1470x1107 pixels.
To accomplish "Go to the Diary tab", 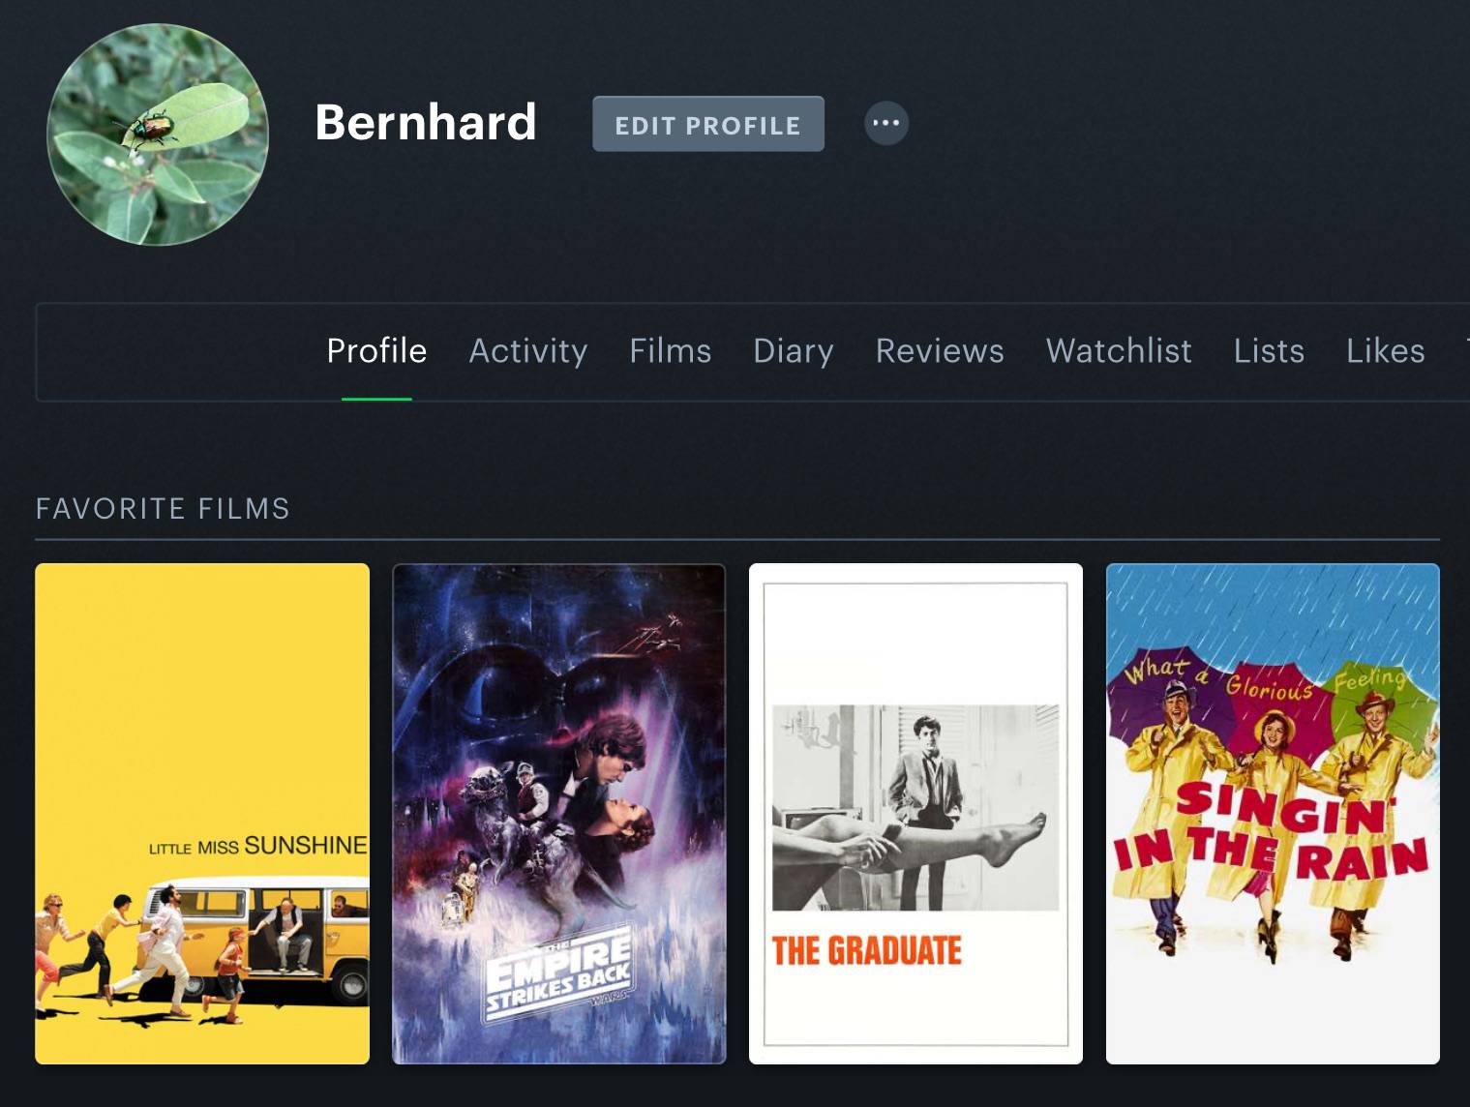I will (794, 350).
